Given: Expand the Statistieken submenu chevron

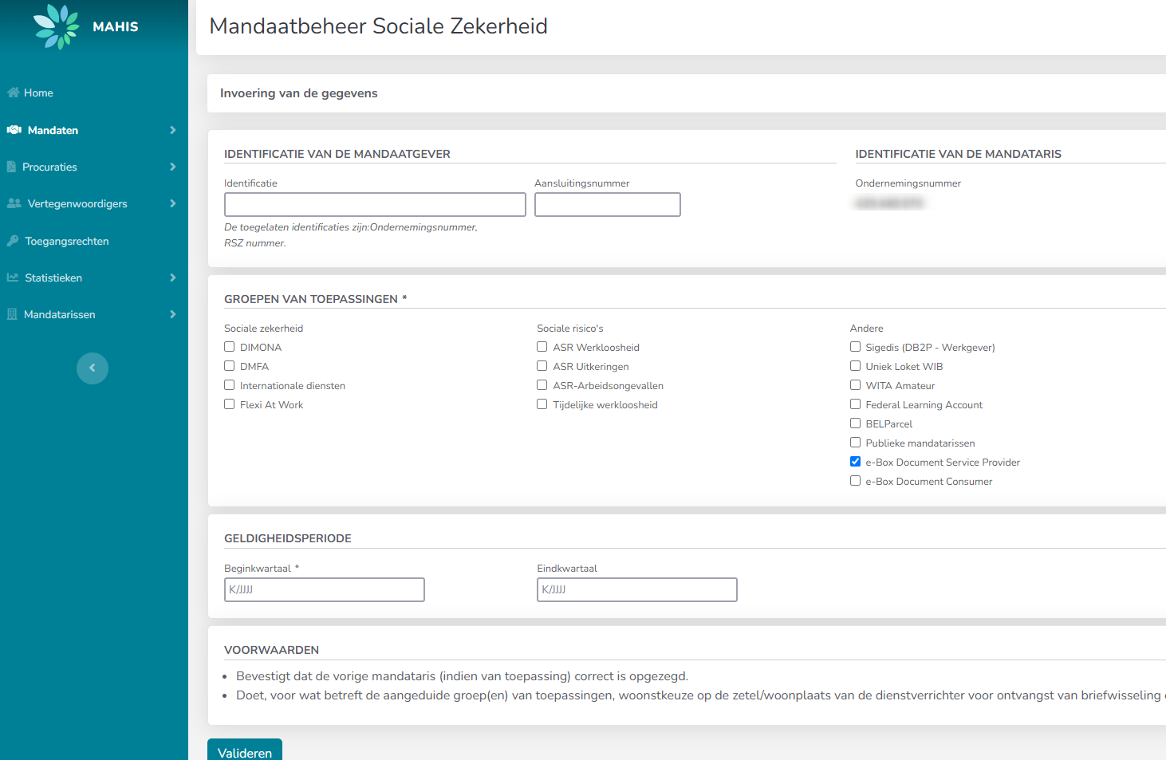Looking at the screenshot, I should (172, 278).
